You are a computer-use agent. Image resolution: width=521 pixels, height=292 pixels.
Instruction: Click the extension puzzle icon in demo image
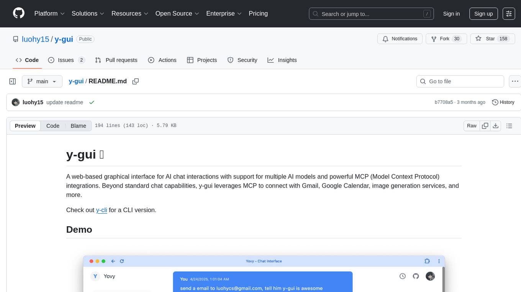click(x=427, y=261)
